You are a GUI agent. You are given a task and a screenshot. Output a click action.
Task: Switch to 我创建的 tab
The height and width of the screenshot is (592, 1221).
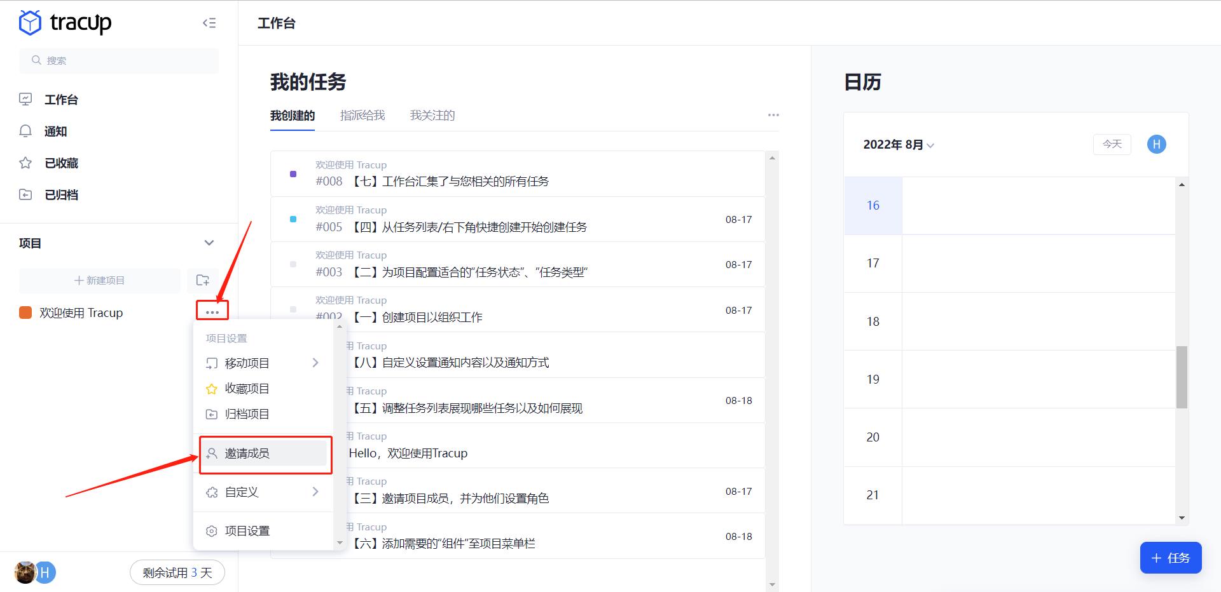point(293,116)
